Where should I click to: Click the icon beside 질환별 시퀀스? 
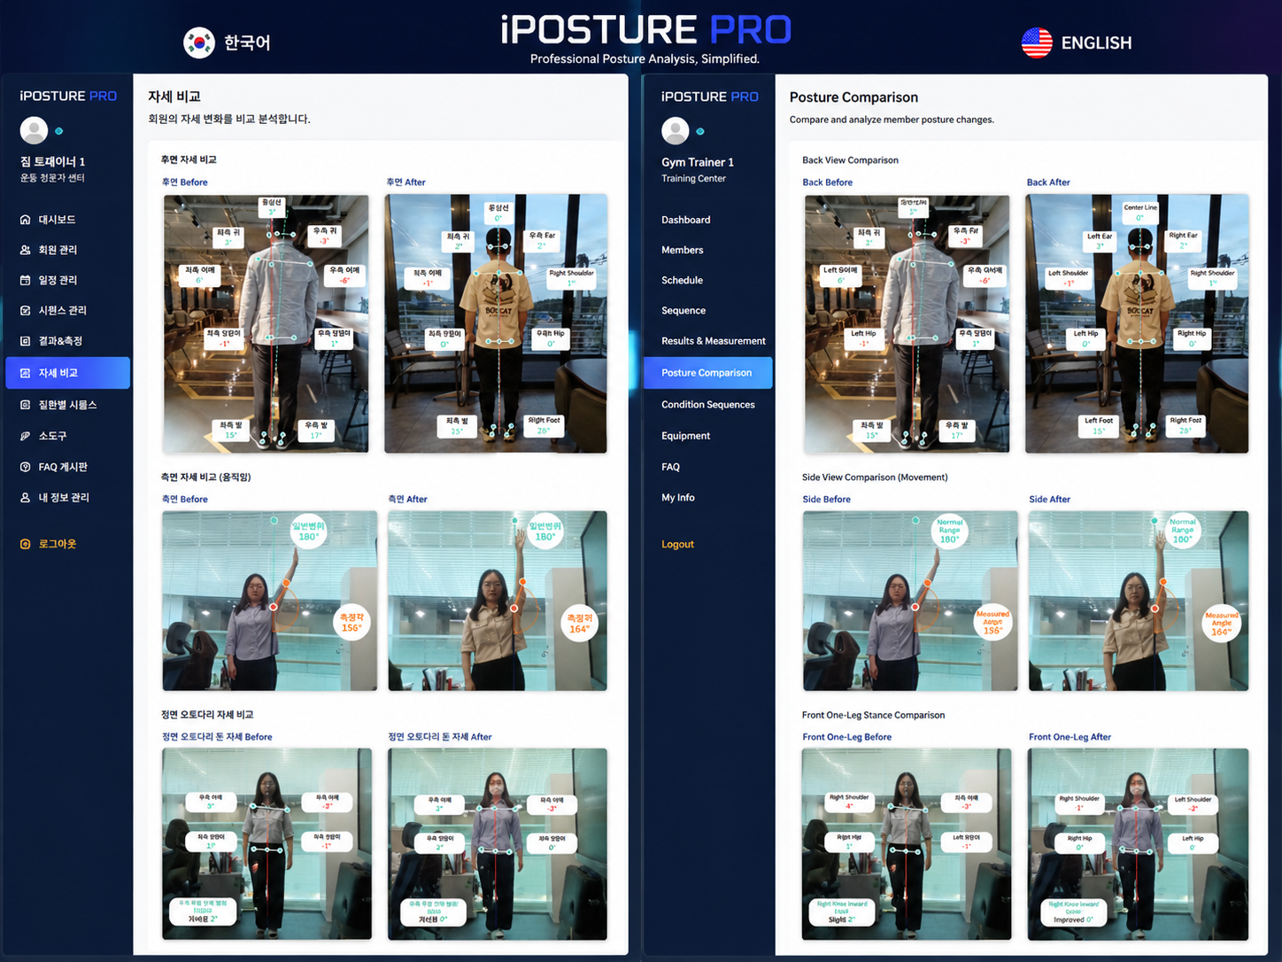[x=25, y=405]
